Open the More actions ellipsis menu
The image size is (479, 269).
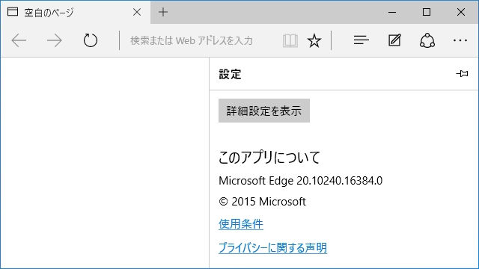tap(460, 40)
